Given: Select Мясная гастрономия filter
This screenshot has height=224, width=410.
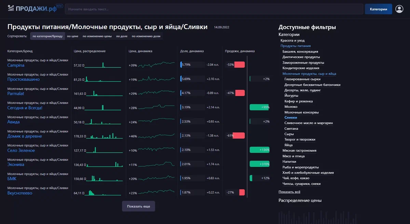Looking at the screenshot, I should pyautogui.click(x=299, y=150).
